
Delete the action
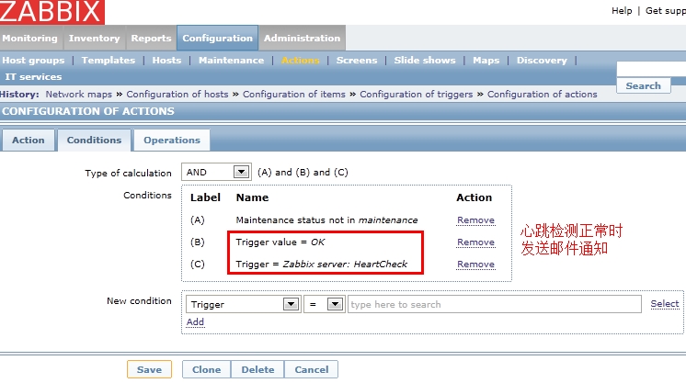tap(257, 369)
